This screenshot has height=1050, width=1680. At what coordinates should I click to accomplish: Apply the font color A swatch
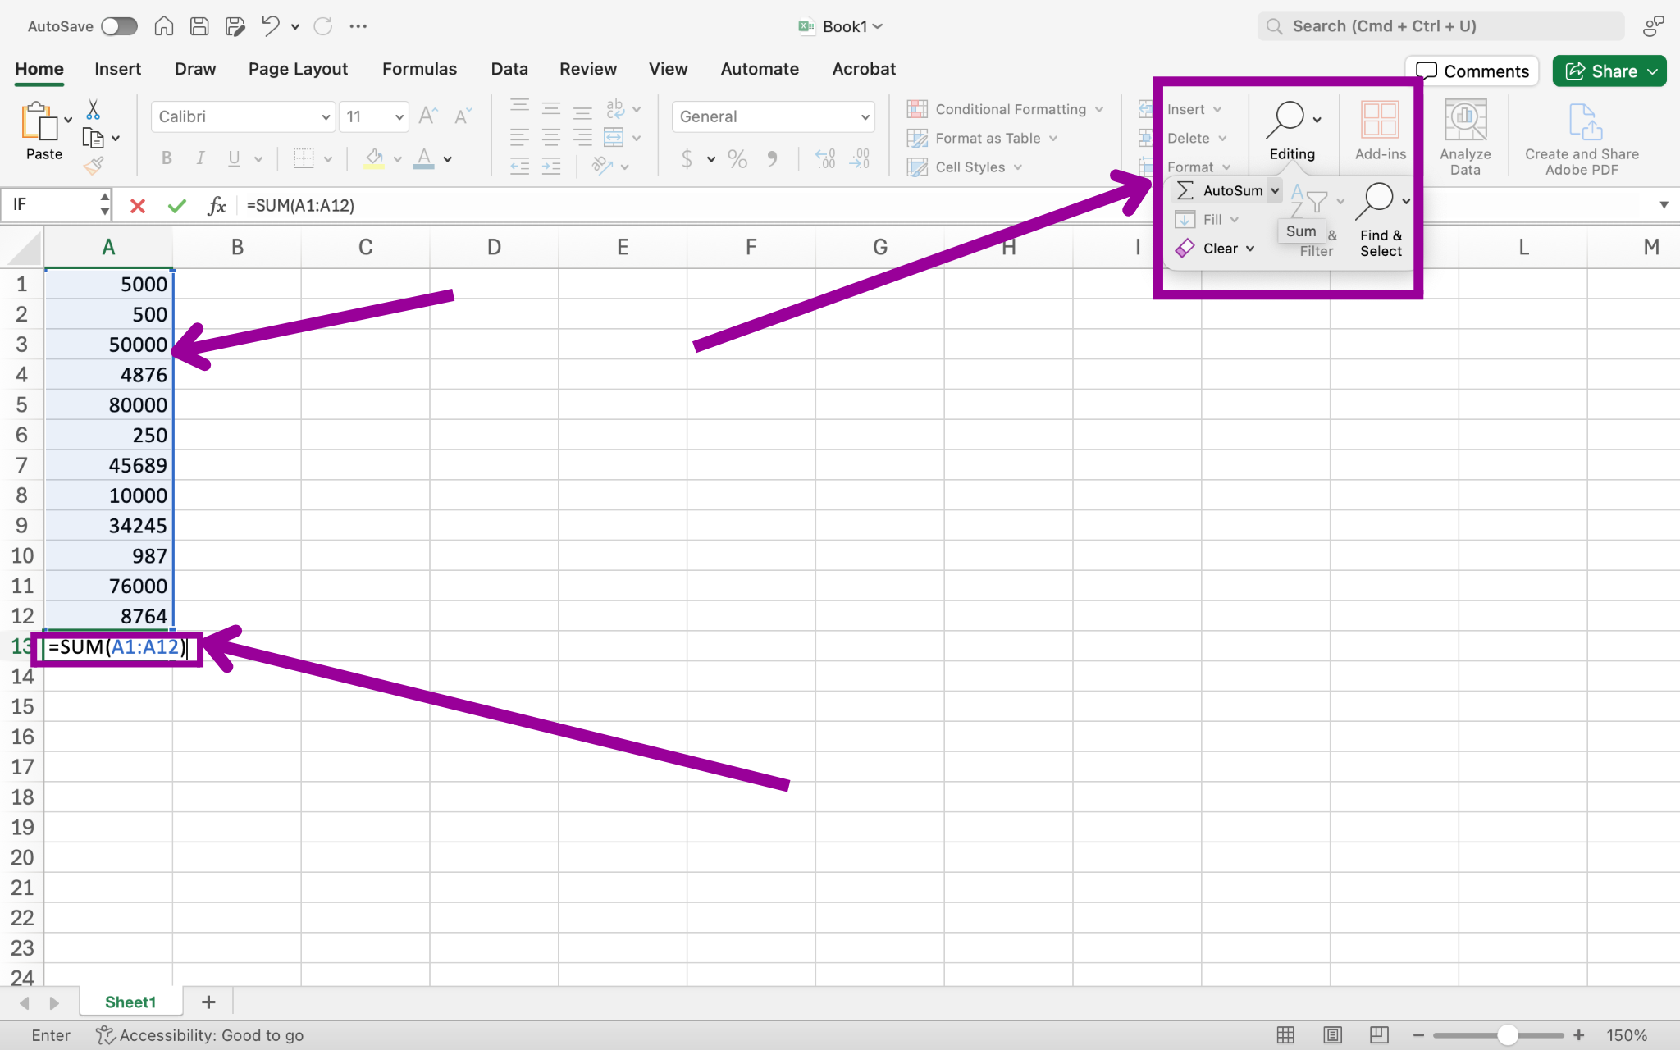pyautogui.click(x=424, y=158)
